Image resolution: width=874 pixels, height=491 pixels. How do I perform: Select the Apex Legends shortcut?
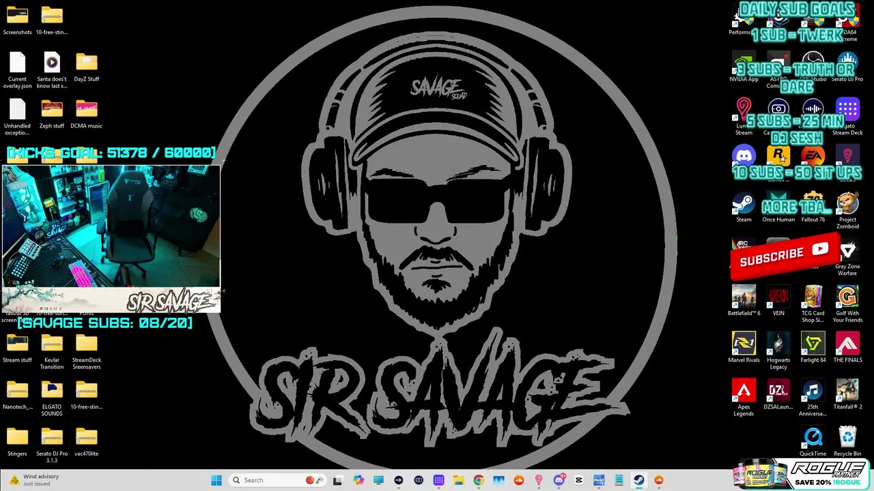click(x=744, y=399)
